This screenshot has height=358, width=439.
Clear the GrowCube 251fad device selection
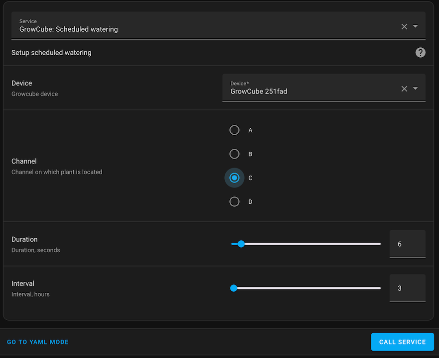(x=404, y=89)
